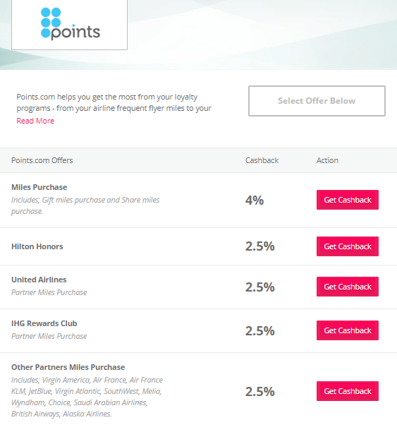
Task: Select the IHG Rewards Club offer title
Action: click(x=44, y=323)
